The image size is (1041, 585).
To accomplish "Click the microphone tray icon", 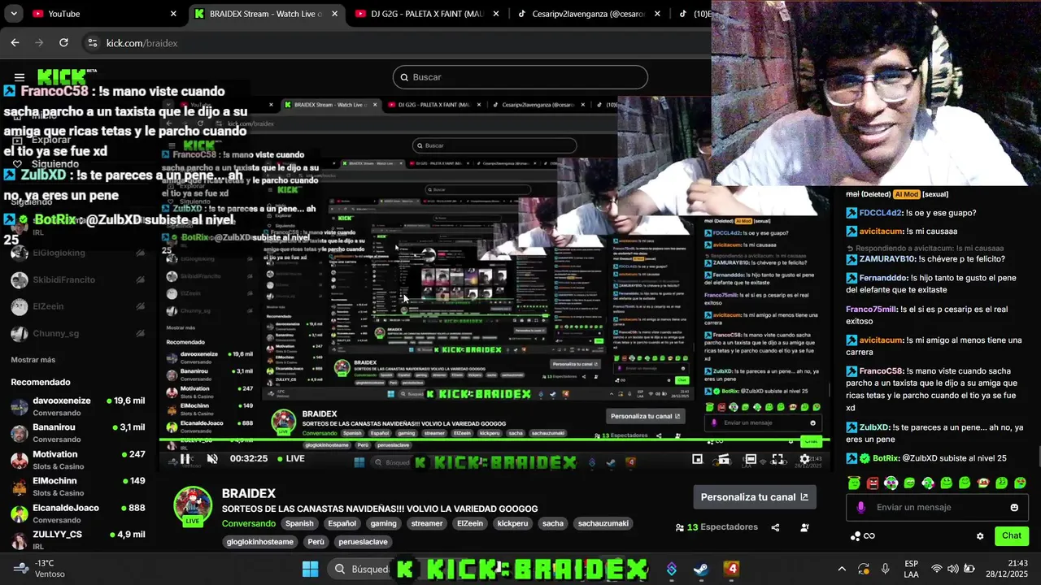I will click(886, 569).
